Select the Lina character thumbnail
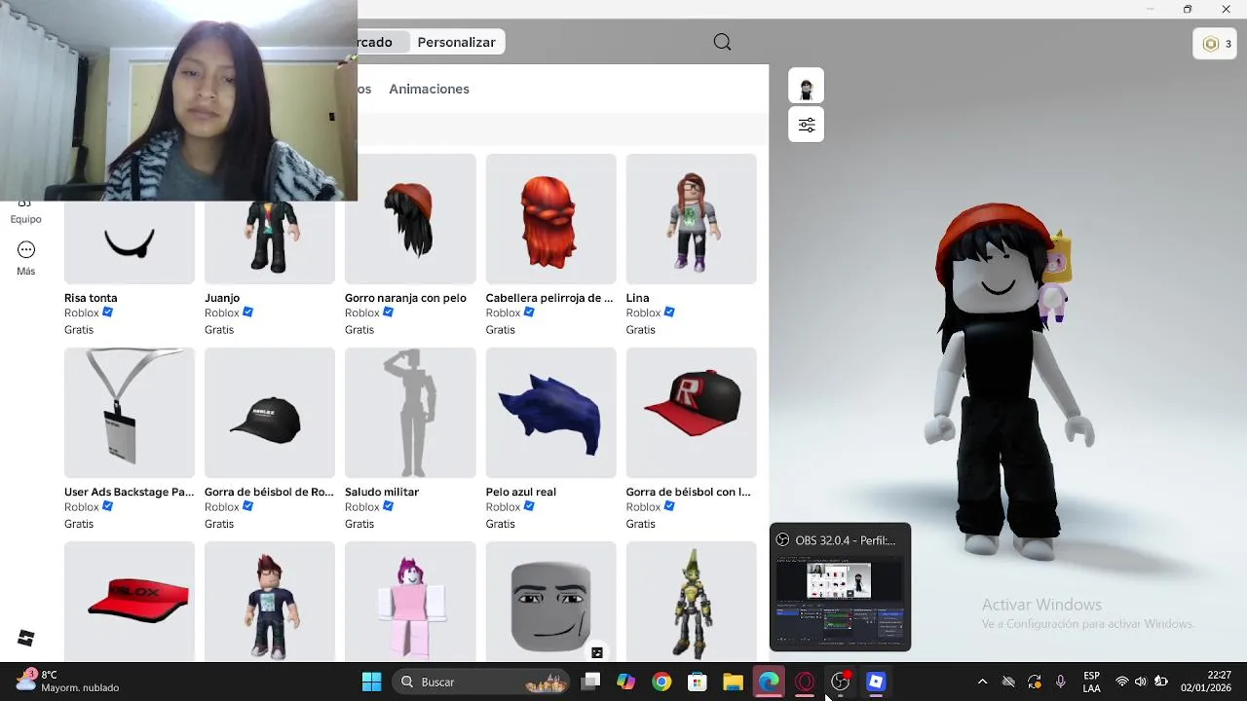Viewport: 1247px width, 701px height. 691,219
